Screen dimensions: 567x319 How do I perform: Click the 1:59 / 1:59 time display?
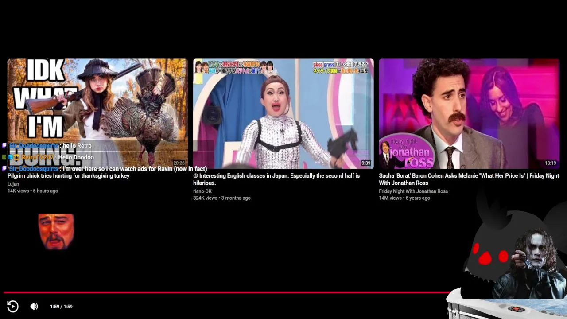click(61, 307)
